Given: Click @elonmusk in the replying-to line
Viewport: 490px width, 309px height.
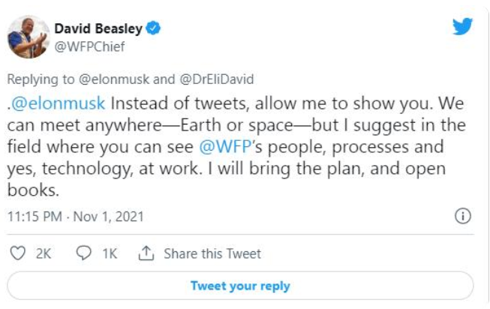Looking at the screenshot, I should point(114,79).
